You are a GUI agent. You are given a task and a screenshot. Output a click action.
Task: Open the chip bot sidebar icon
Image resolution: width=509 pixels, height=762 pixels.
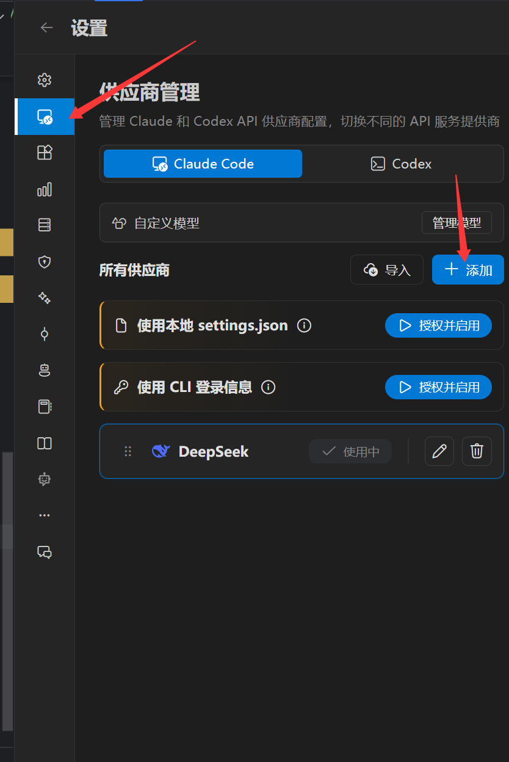[x=45, y=479]
